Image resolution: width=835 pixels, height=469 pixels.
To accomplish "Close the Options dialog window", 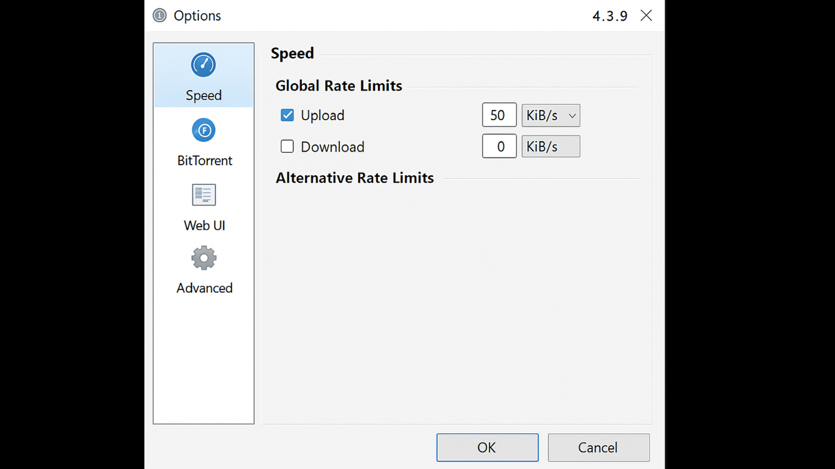I will [x=646, y=16].
